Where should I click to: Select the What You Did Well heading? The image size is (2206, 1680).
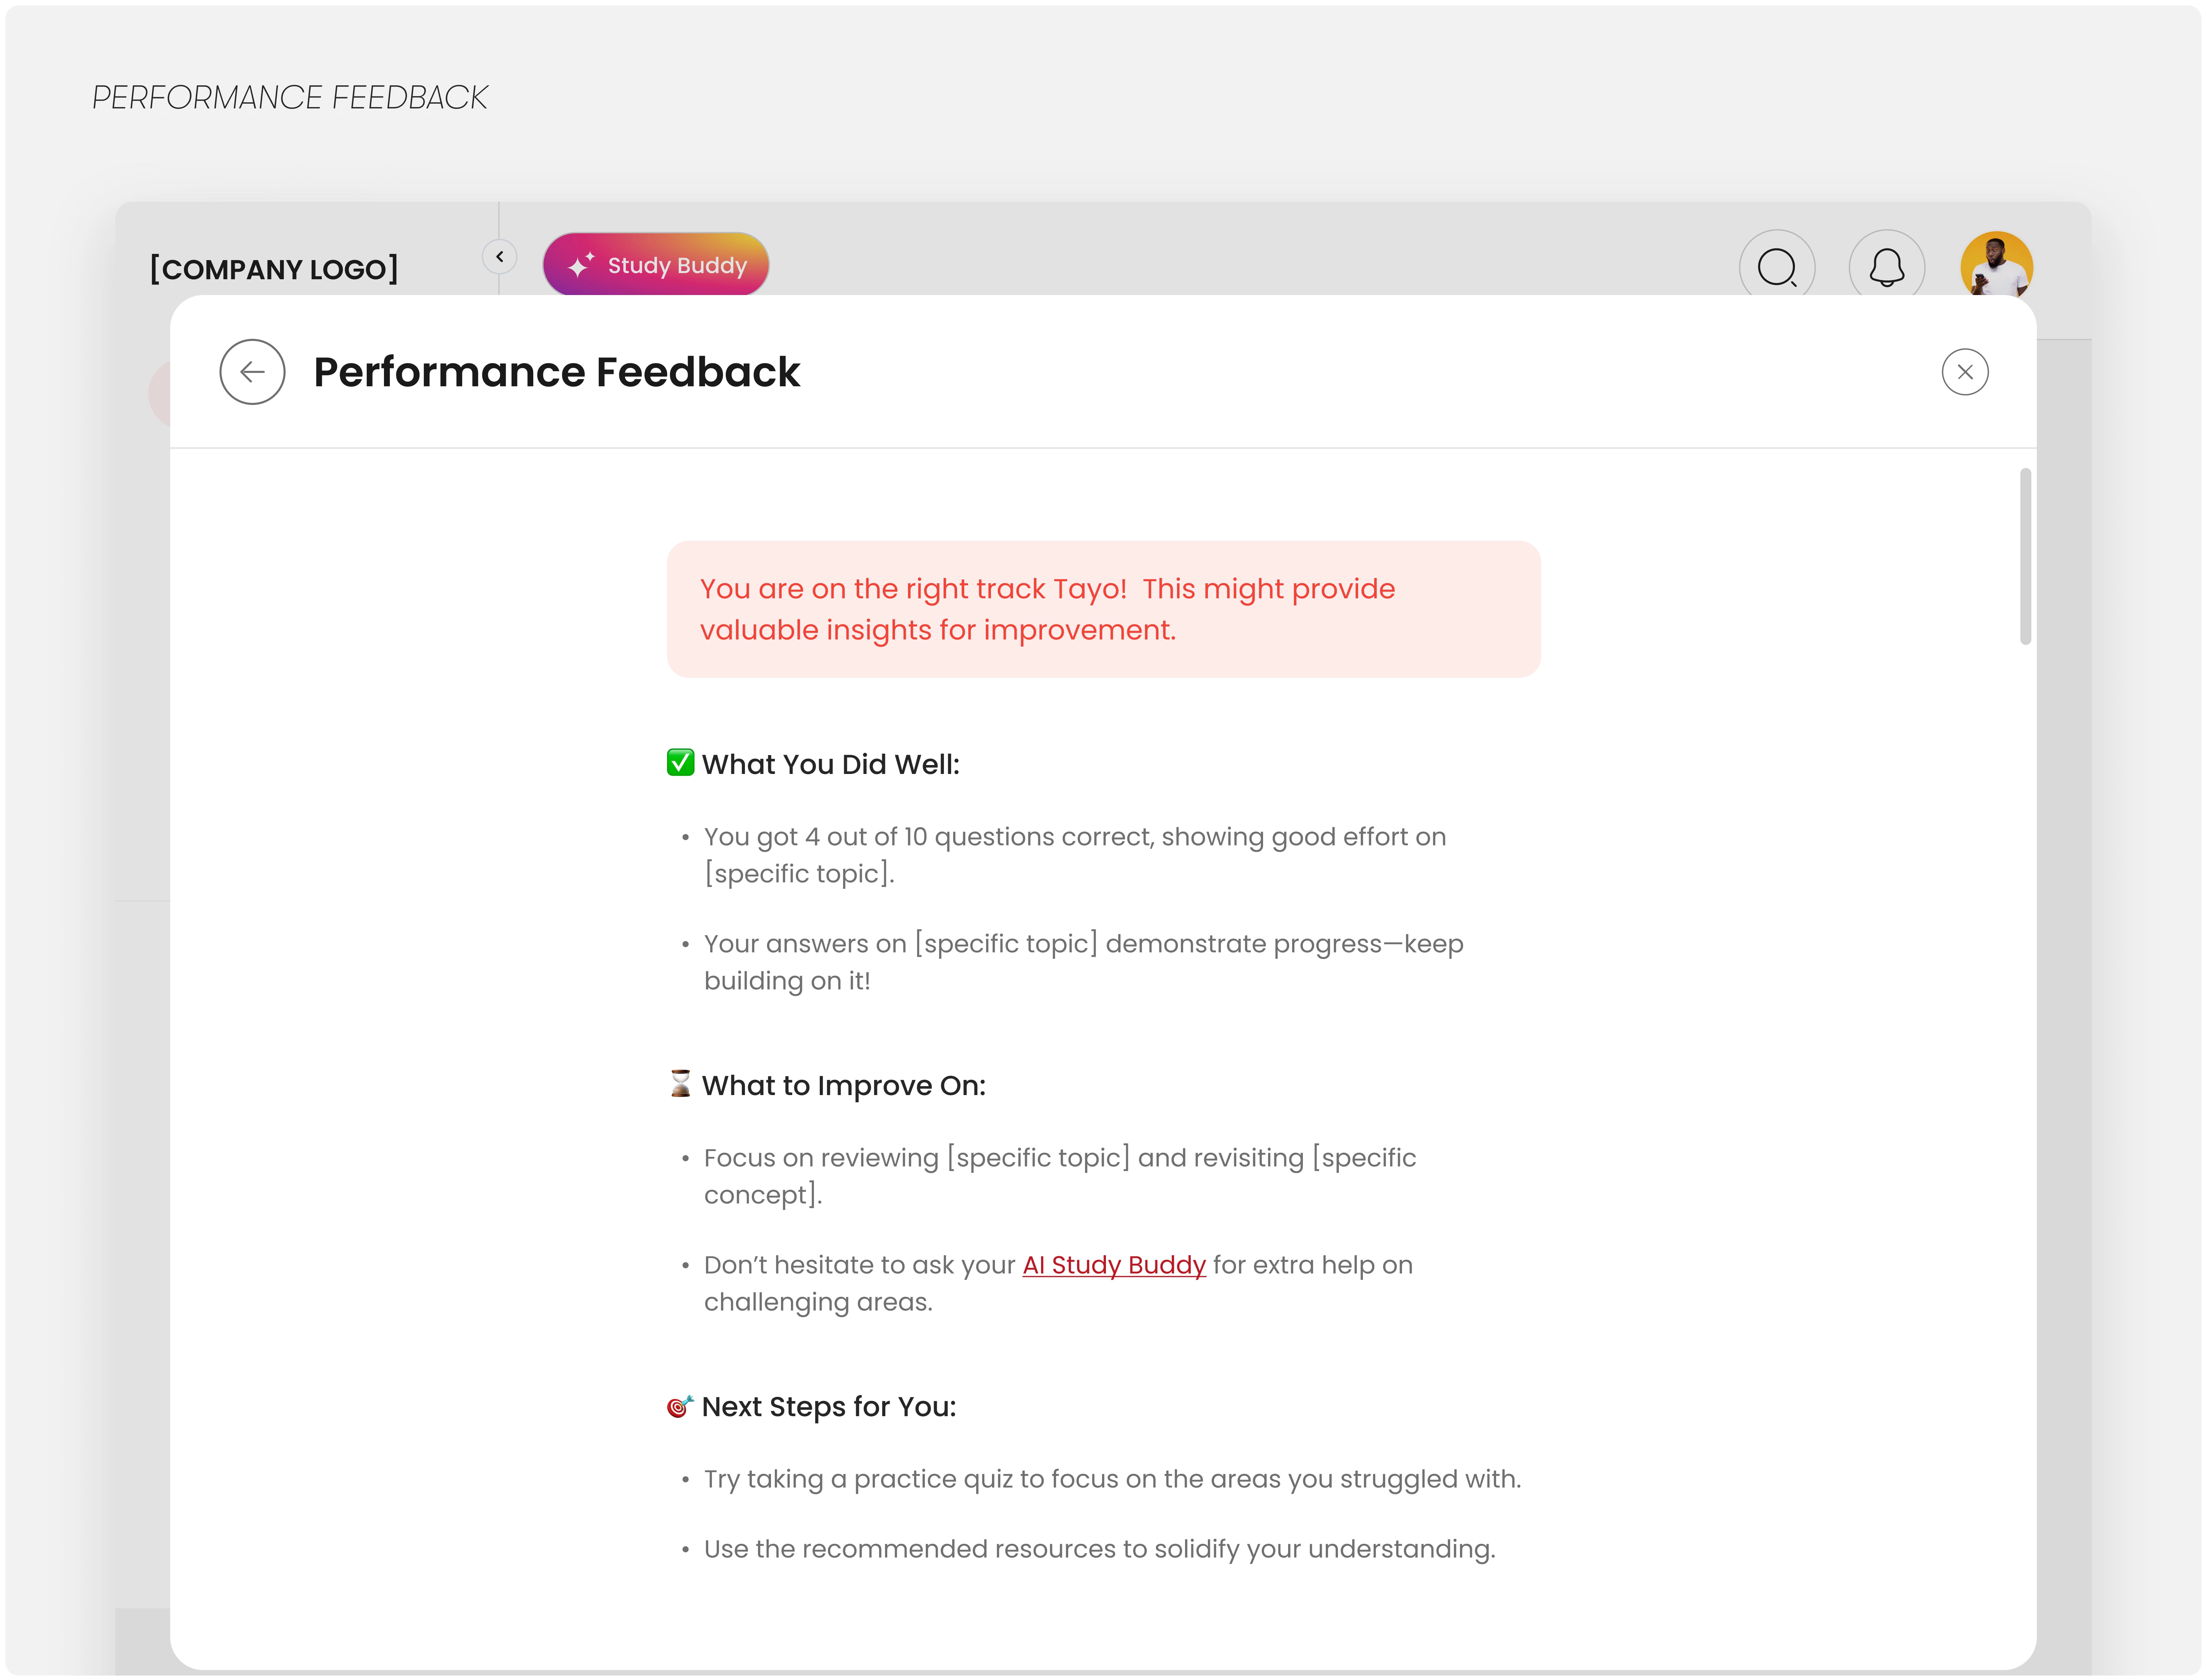830,763
